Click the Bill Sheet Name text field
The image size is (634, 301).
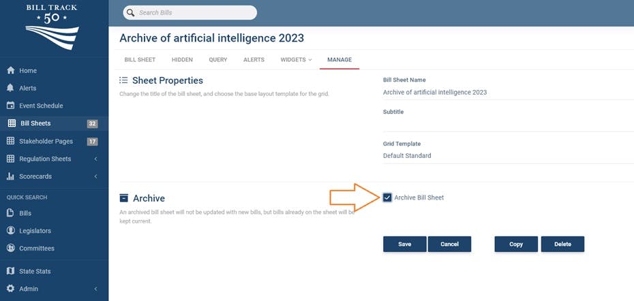(x=508, y=93)
